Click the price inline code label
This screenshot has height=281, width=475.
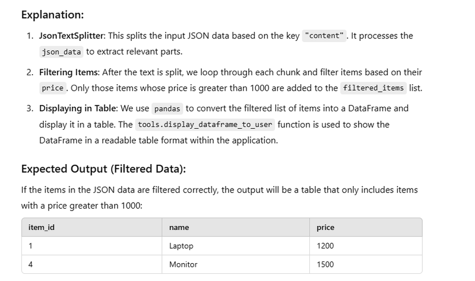[53, 88]
